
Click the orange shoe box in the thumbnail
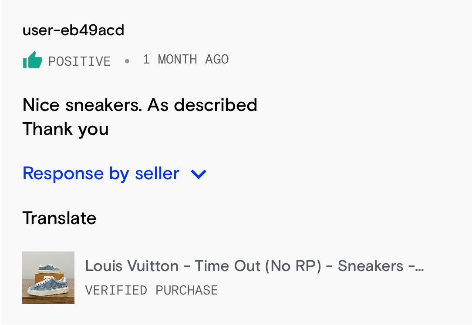[x=51, y=278]
